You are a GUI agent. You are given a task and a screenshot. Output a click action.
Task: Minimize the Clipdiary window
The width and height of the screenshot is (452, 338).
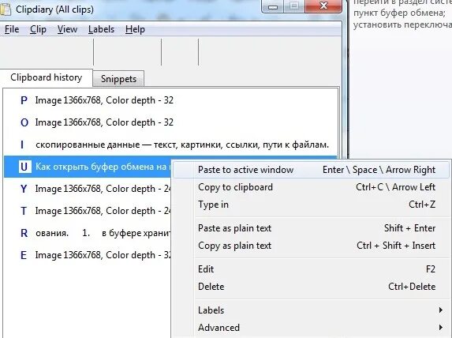(273, 6)
